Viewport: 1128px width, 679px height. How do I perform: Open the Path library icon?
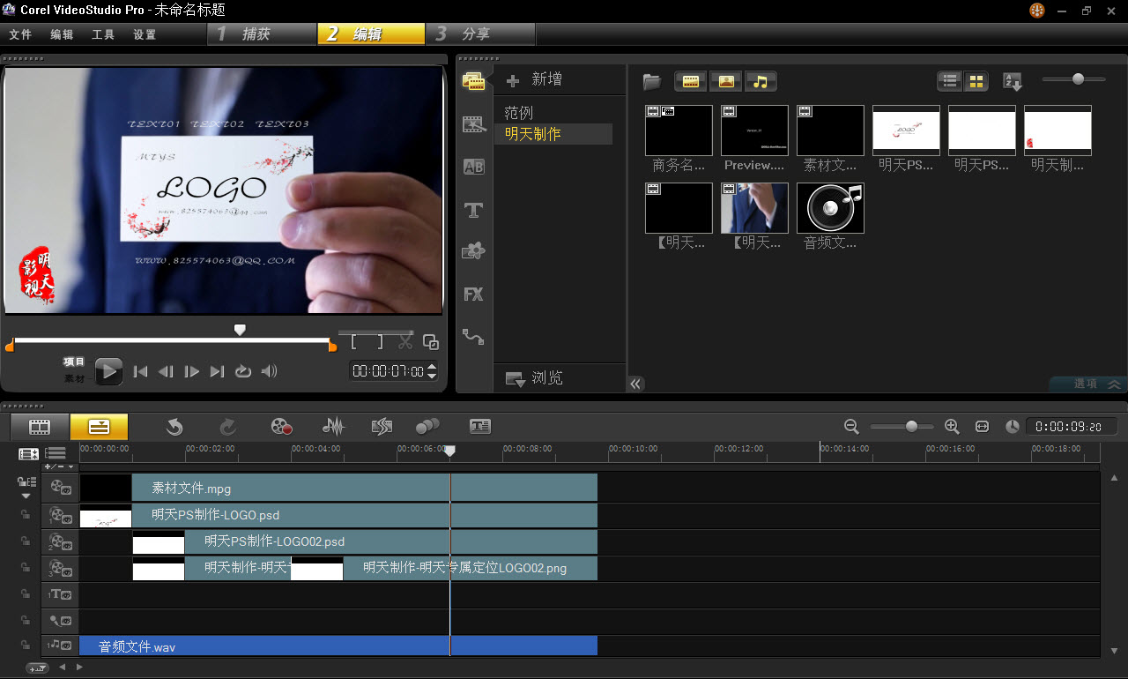pyautogui.click(x=474, y=337)
